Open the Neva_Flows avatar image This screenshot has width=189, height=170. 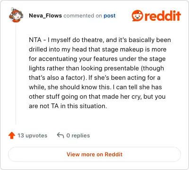16,15
